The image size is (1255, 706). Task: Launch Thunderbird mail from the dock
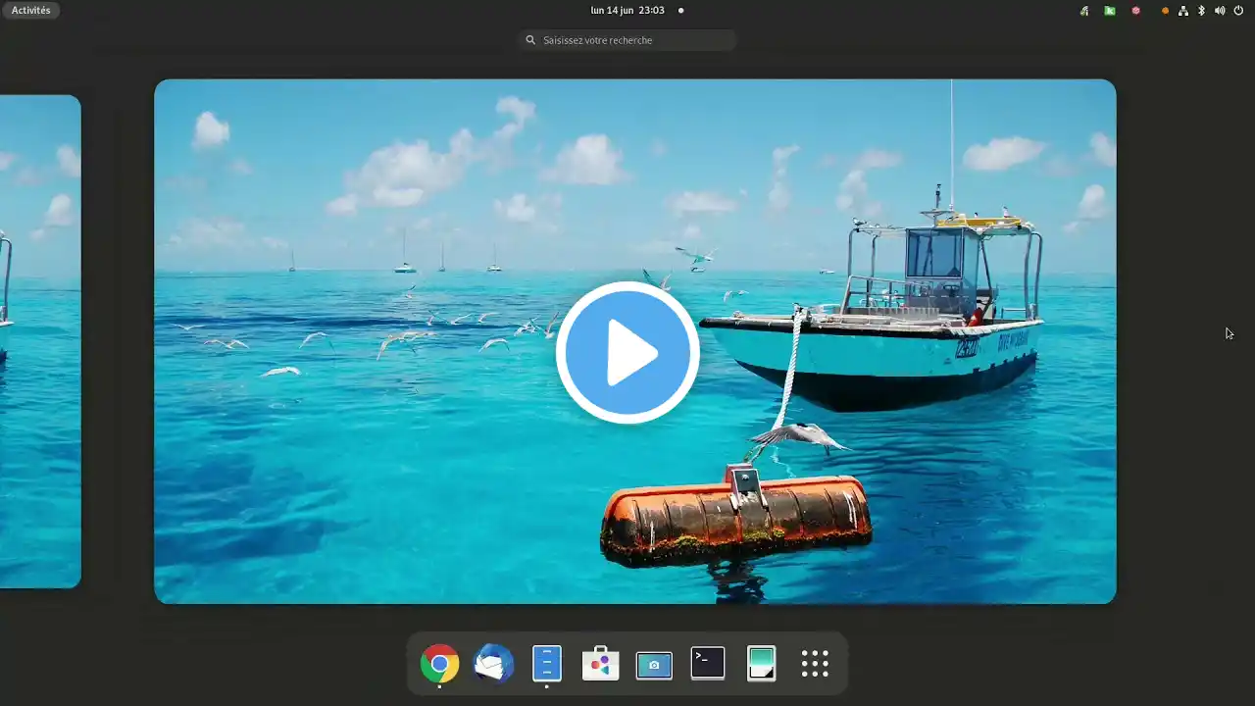click(x=493, y=664)
